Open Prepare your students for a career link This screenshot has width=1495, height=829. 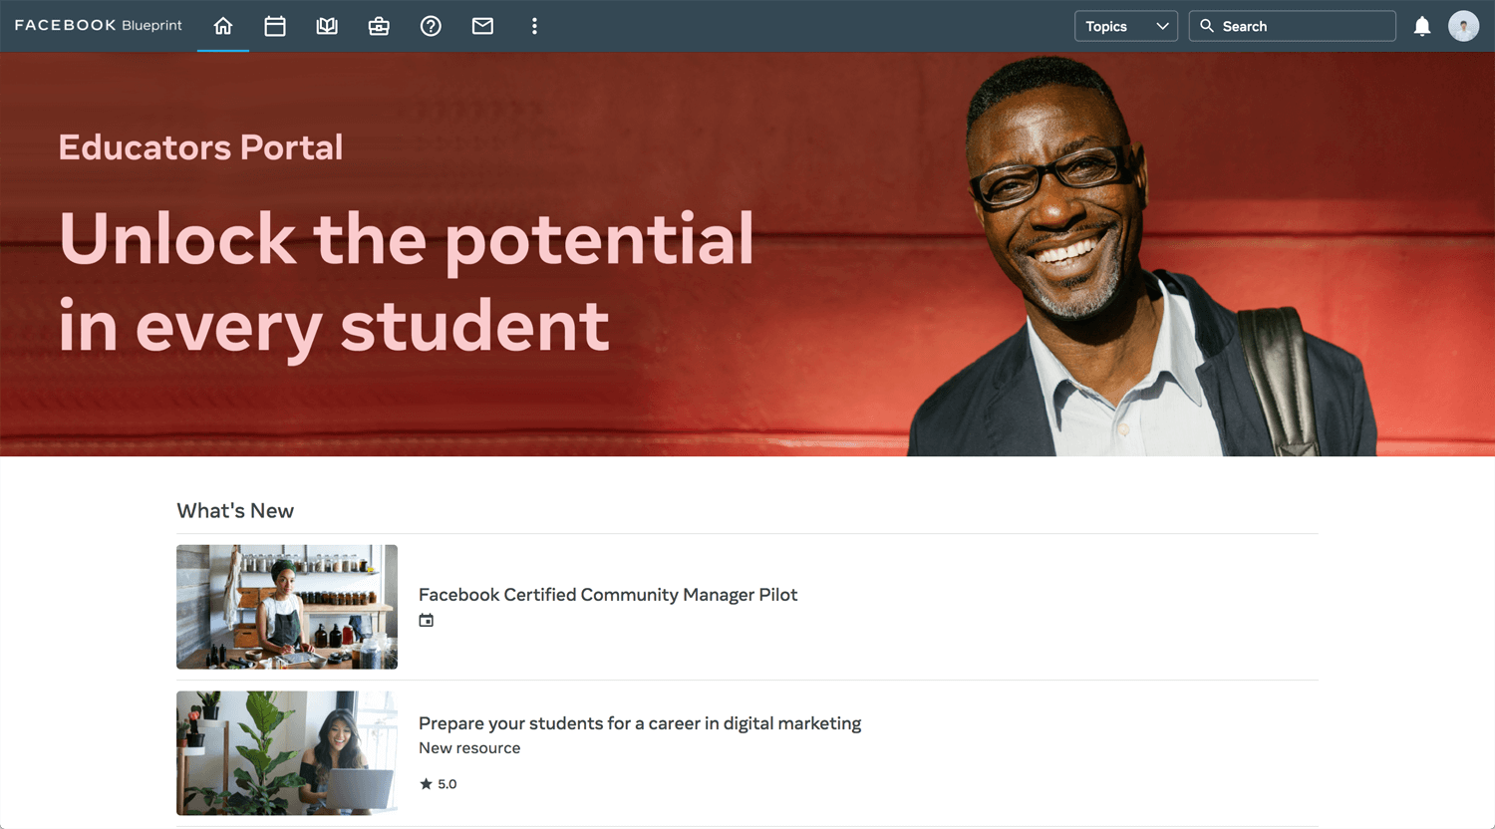tap(640, 723)
